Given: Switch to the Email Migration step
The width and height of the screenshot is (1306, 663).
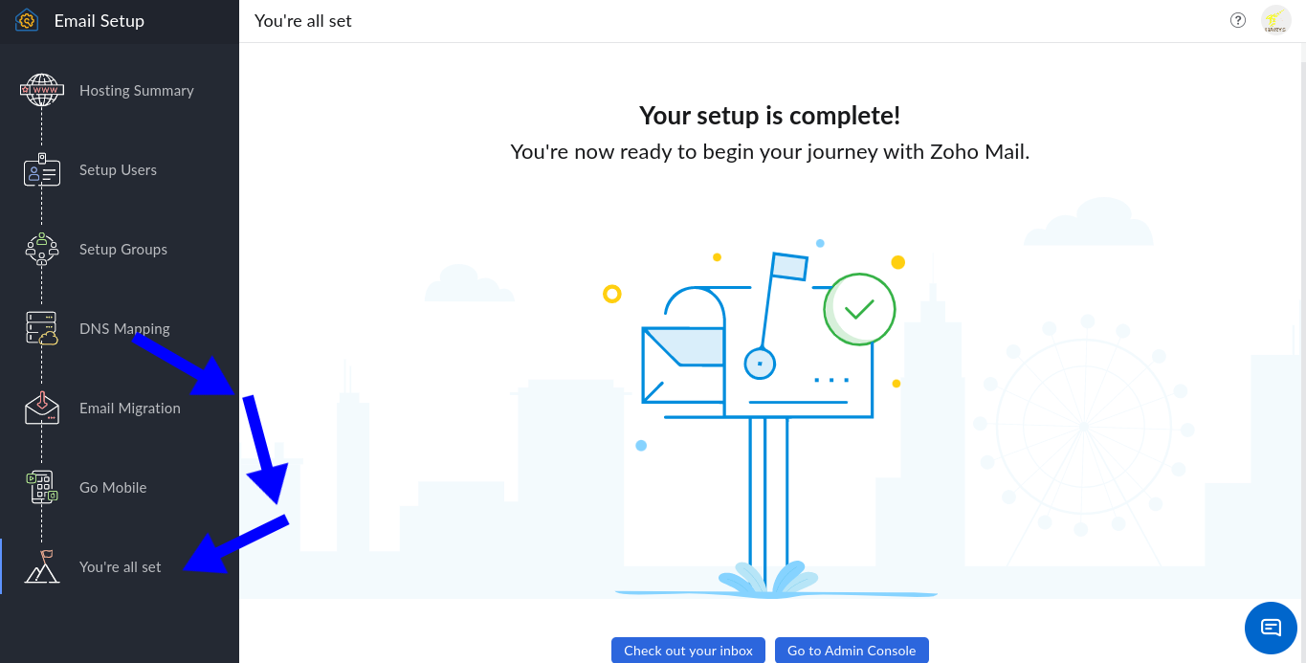Looking at the screenshot, I should [x=129, y=409].
